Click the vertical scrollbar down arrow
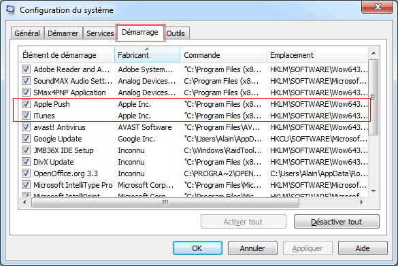The height and width of the screenshot is (266, 398). (x=374, y=191)
